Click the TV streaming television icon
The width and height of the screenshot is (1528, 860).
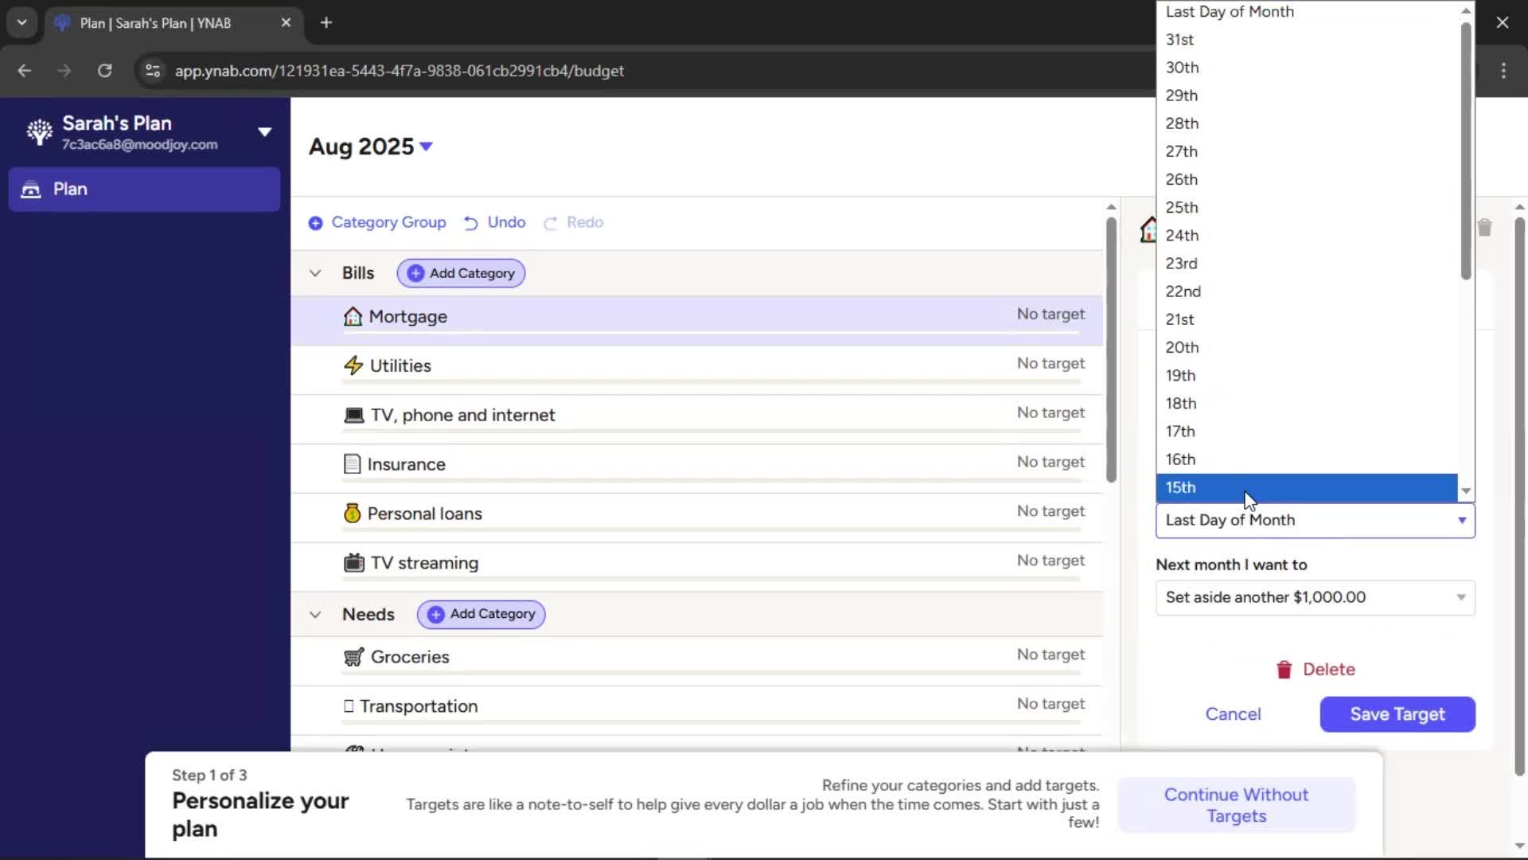(x=354, y=563)
